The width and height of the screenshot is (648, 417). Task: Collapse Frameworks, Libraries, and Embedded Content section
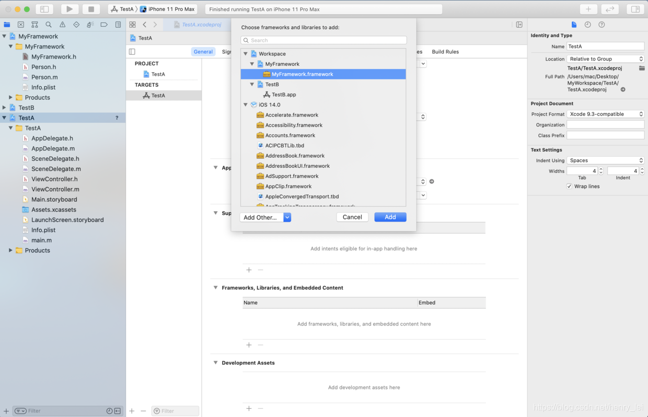[x=215, y=287]
